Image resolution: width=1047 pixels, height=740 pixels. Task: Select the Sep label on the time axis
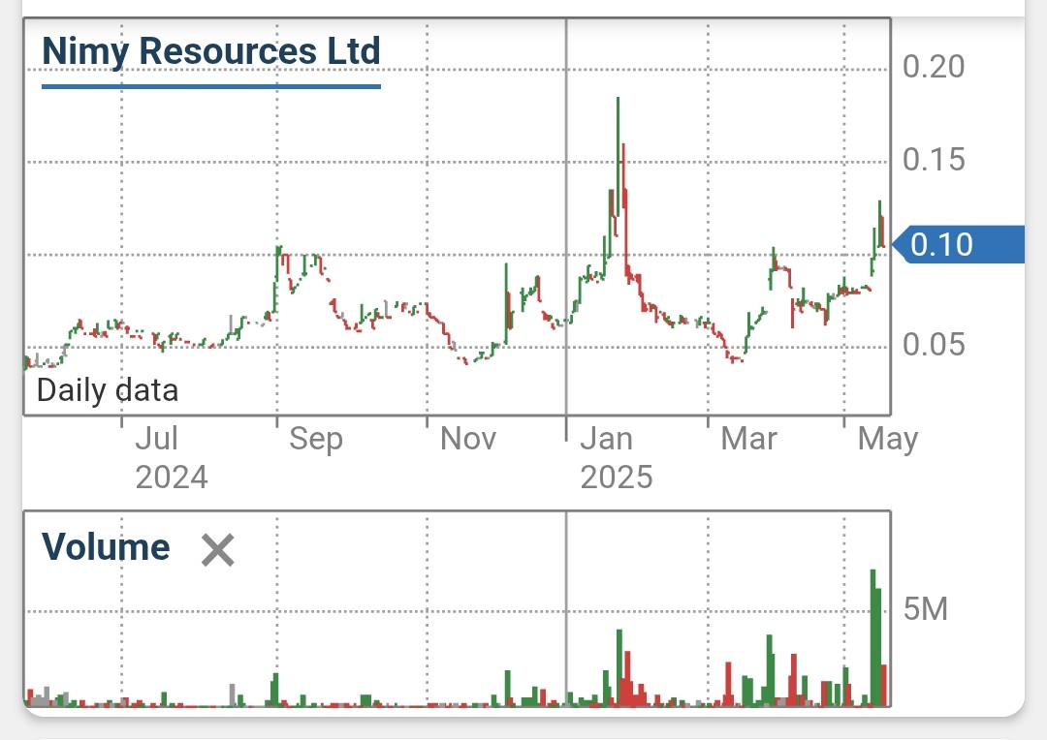coord(316,440)
